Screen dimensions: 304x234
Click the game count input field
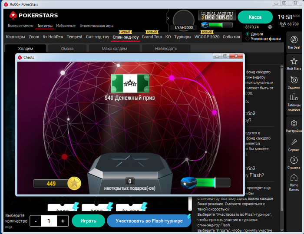pos(49,221)
